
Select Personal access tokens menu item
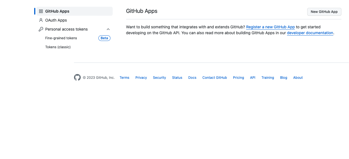pyautogui.click(x=75, y=29)
